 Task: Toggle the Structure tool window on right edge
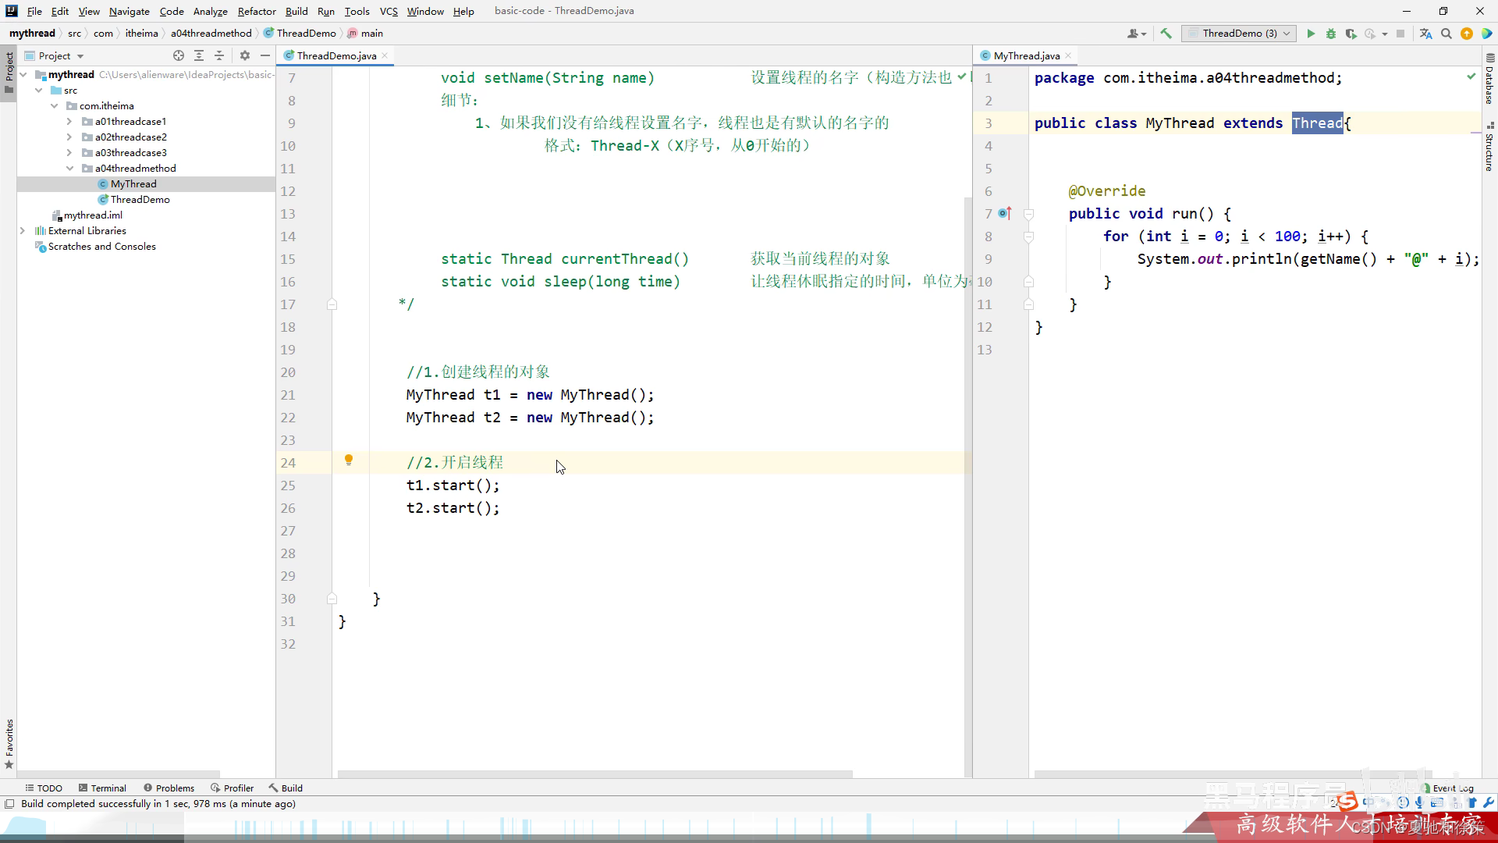[x=1489, y=147]
